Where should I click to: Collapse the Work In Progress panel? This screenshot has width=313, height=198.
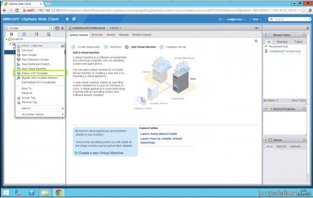pyautogui.click(x=266, y=109)
